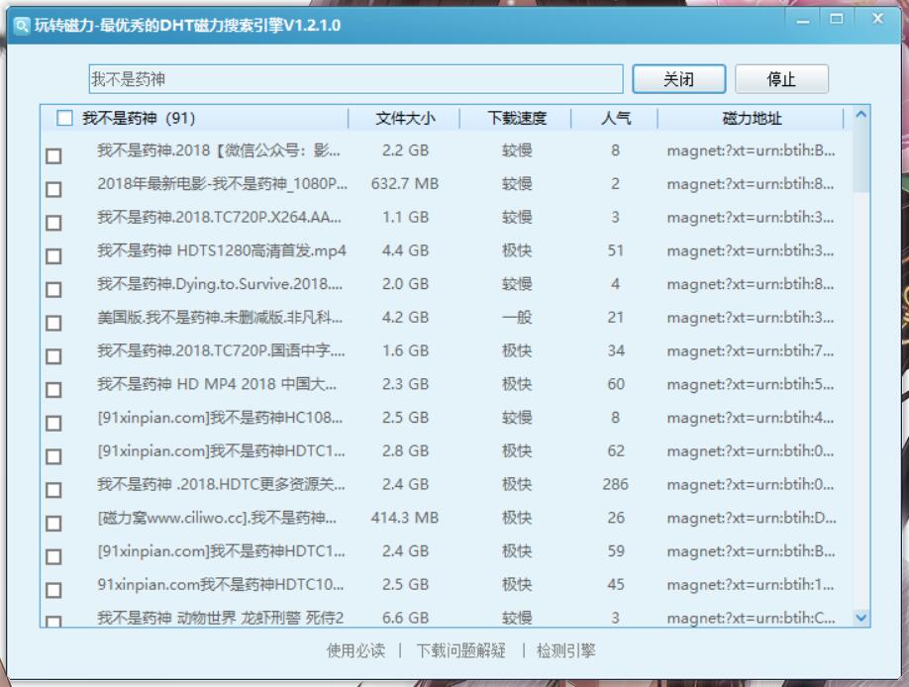Sort by 下载速度 column header
The image size is (909, 687).
[517, 118]
